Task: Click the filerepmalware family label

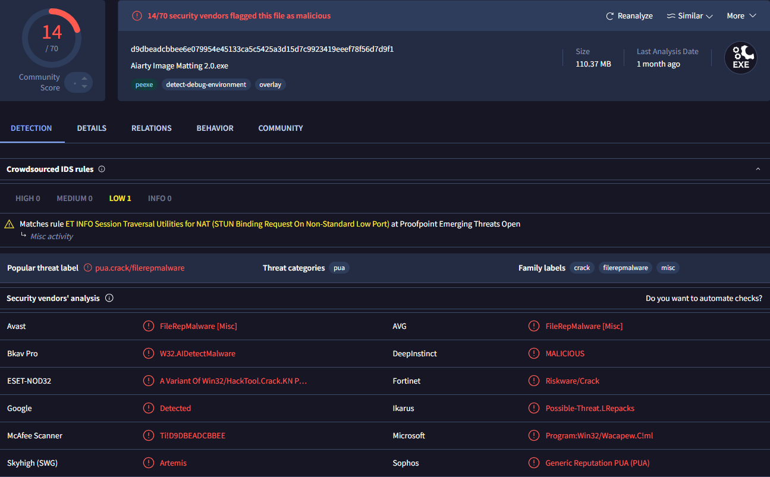Action: pyautogui.click(x=626, y=268)
